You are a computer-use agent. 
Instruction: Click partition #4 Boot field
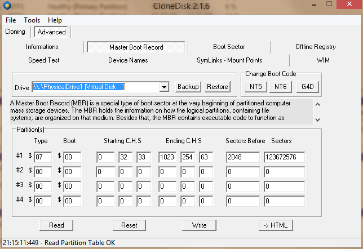coord(72,201)
